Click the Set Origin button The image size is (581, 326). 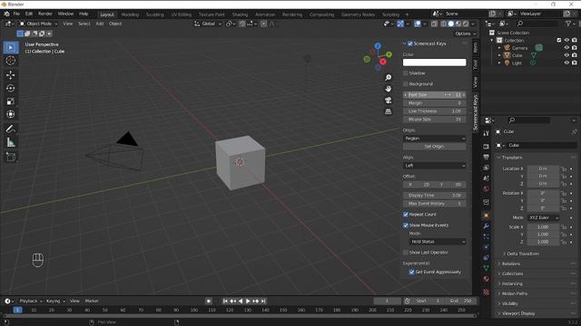click(x=434, y=147)
